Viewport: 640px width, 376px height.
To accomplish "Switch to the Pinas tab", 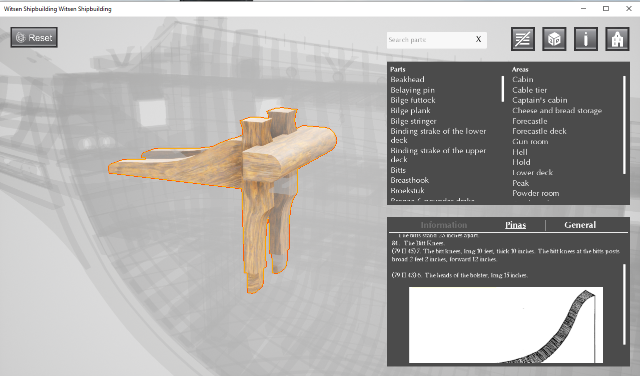I will pos(515,225).
